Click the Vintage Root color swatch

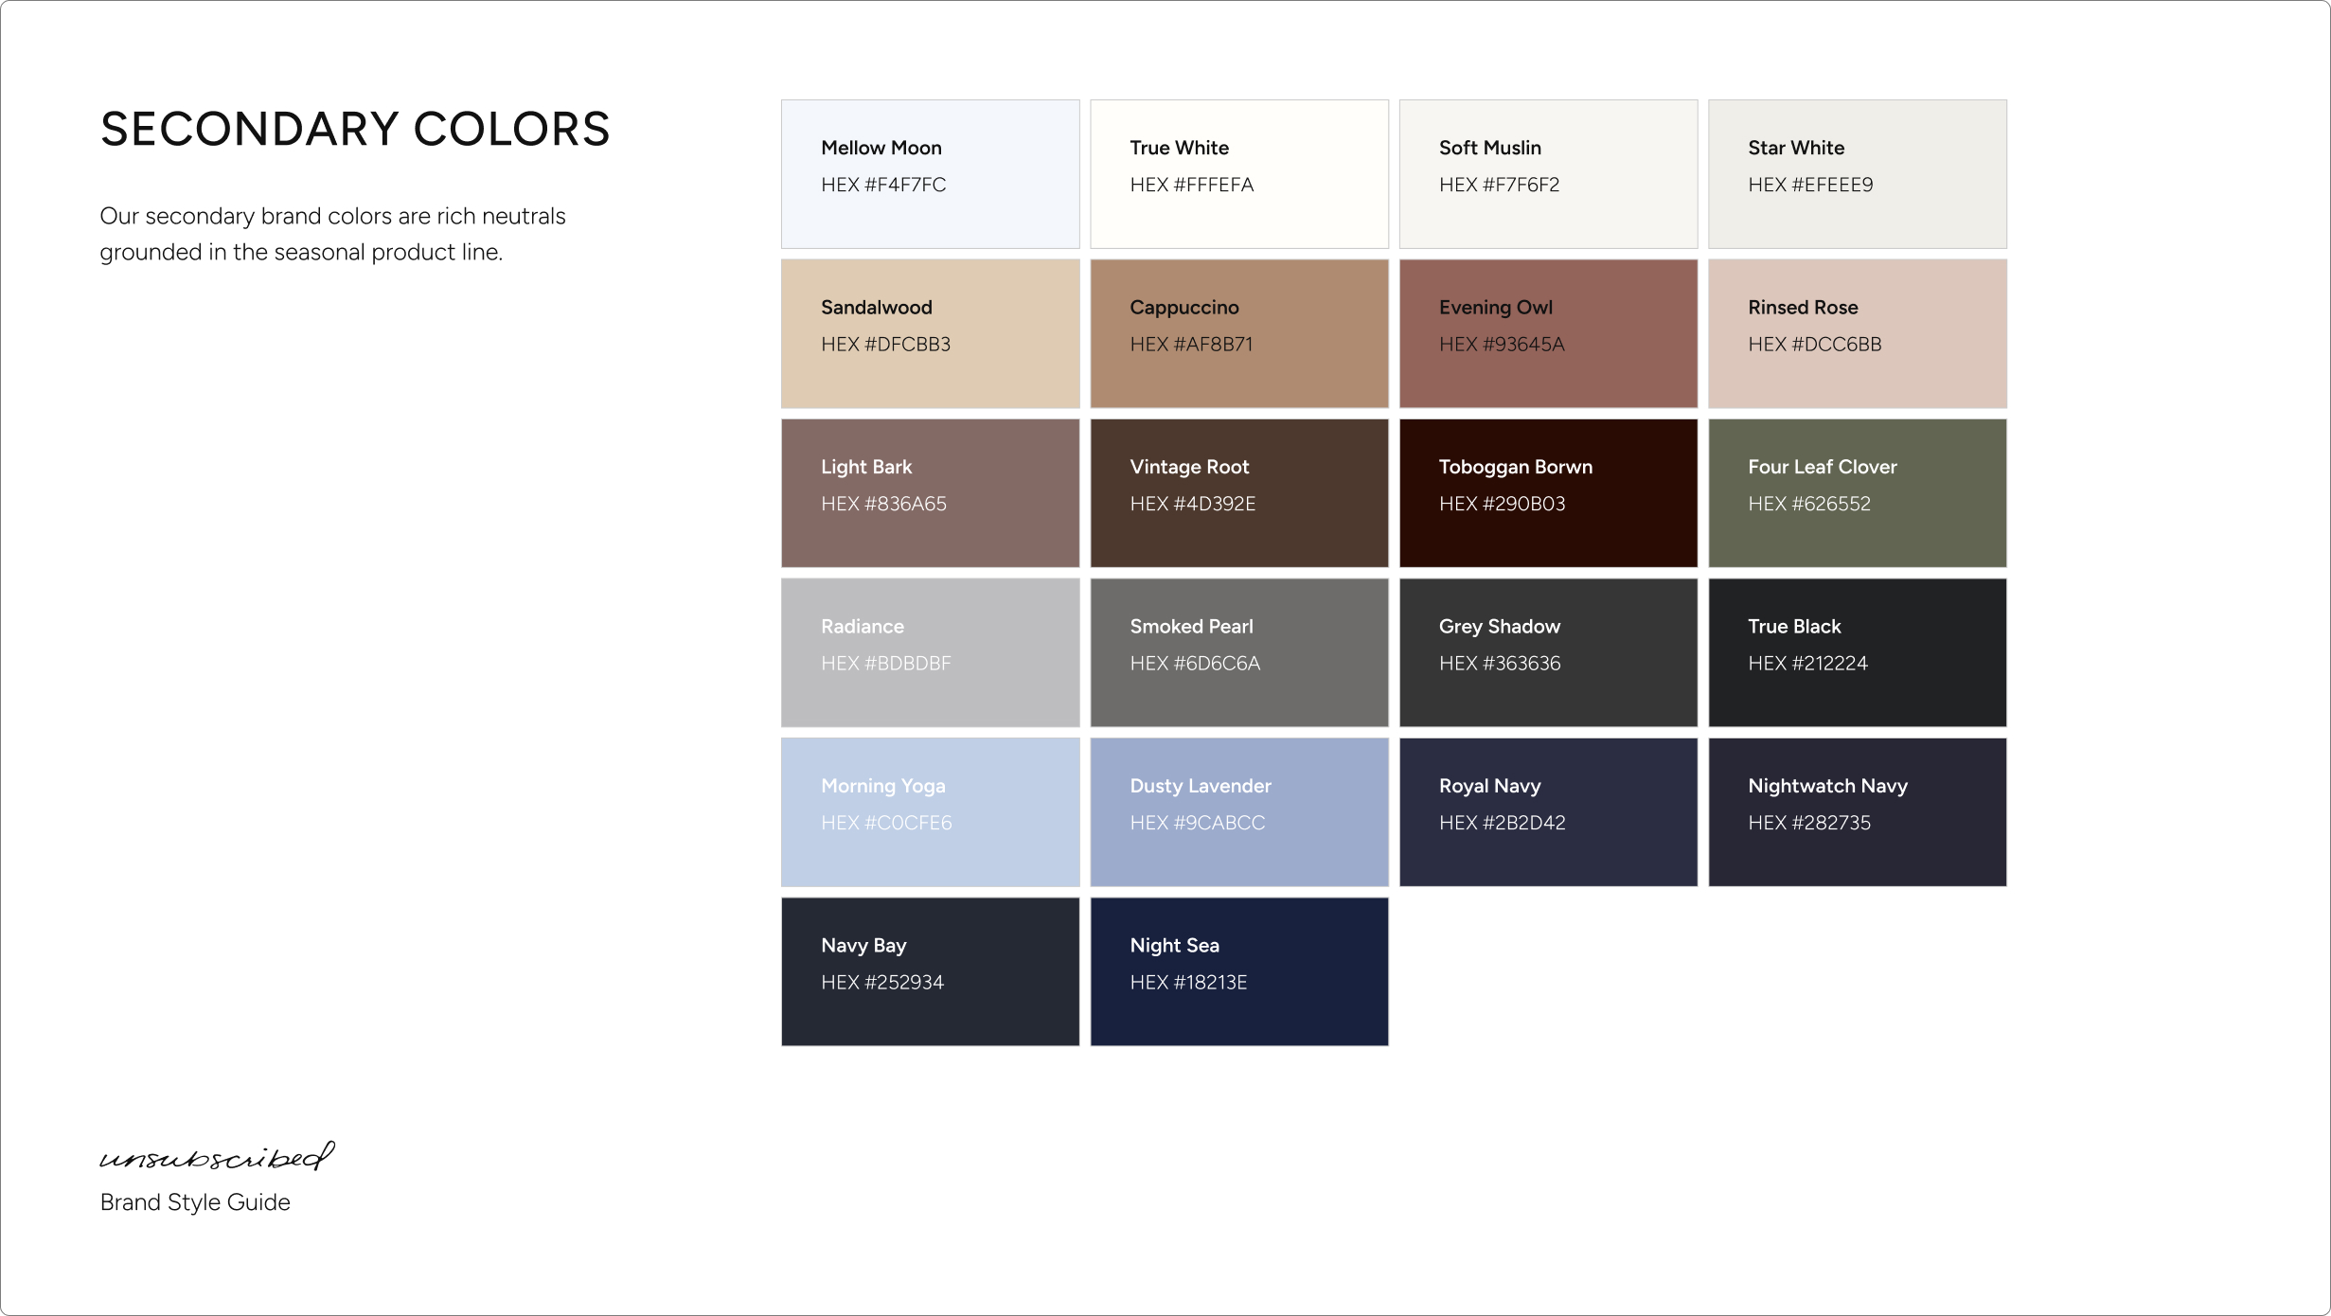pos(1238,493)
